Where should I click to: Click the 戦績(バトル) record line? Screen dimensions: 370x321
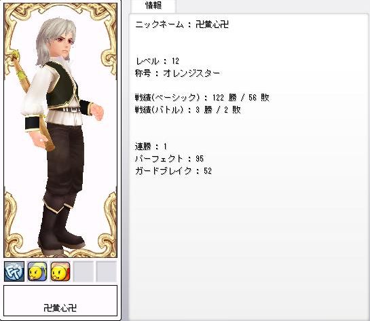pyautogui.click(x=187, y=110)
